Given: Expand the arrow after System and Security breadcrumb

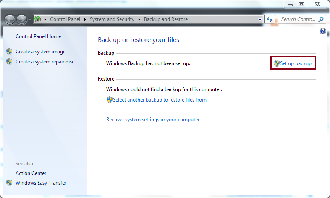Looking at the screenshot, I should (139, 19).
